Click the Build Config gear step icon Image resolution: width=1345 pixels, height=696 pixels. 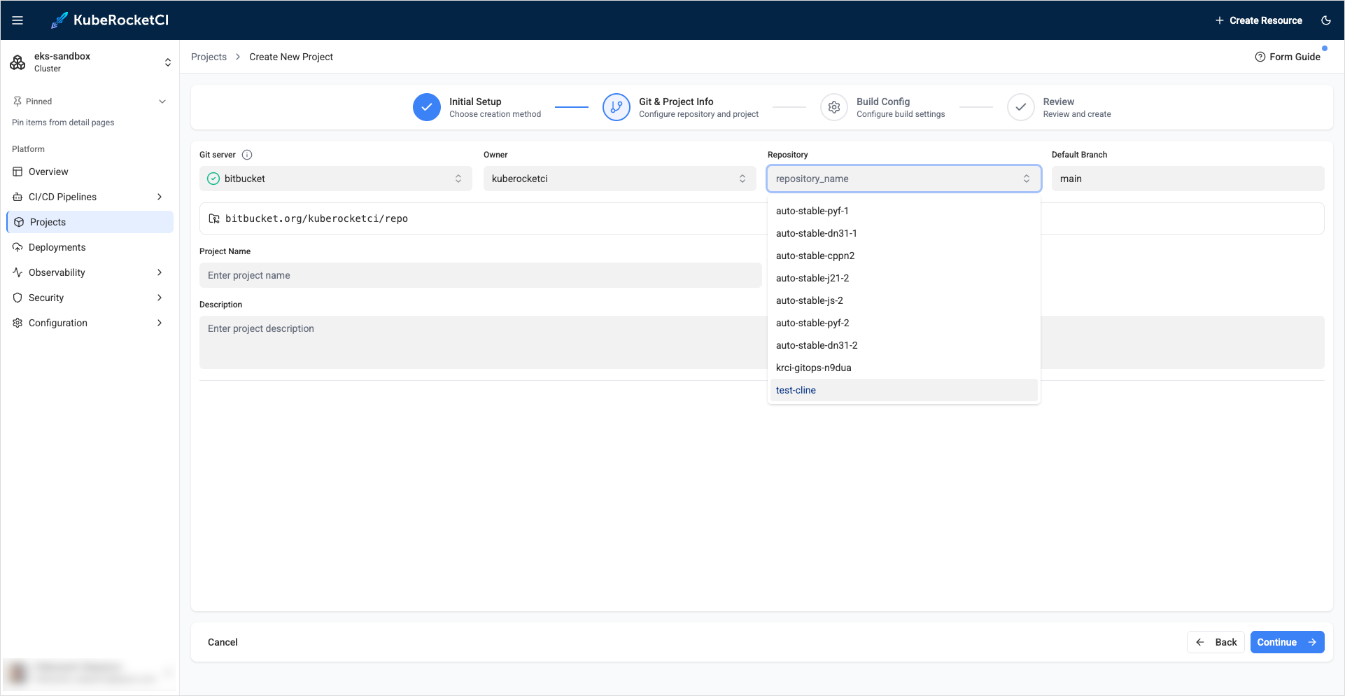point(834,107)
